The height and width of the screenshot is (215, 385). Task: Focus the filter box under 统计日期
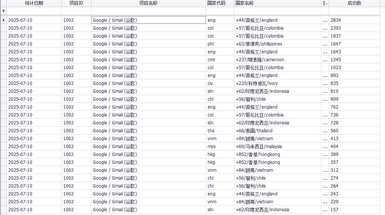[34, 11]
